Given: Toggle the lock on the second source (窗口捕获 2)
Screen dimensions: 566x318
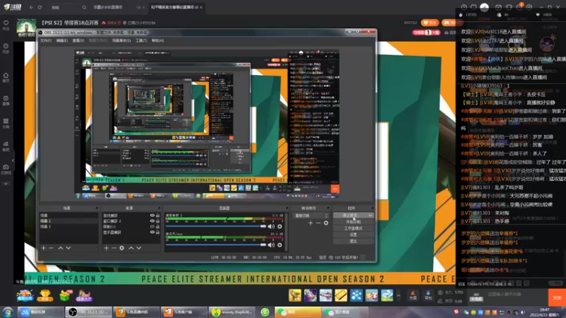Looking at the screenshot, I should pos(158,221).
